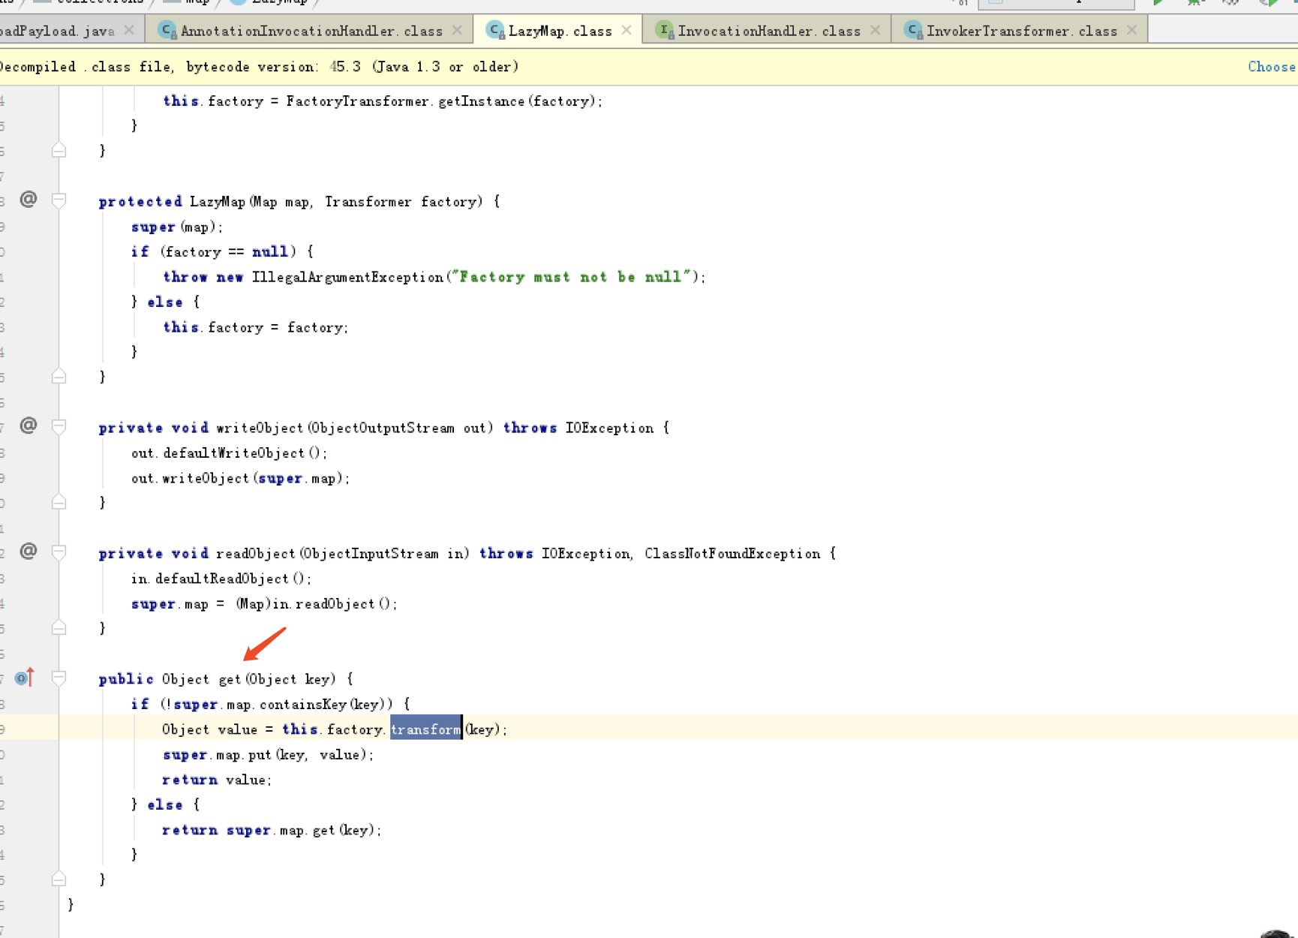
Task: Click the return super.map.get(key) line
Action: pos(272,830)
